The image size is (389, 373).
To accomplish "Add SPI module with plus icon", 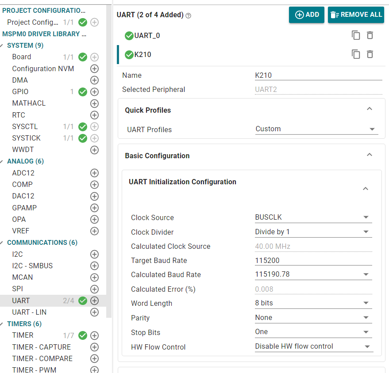I will [94, 289].
